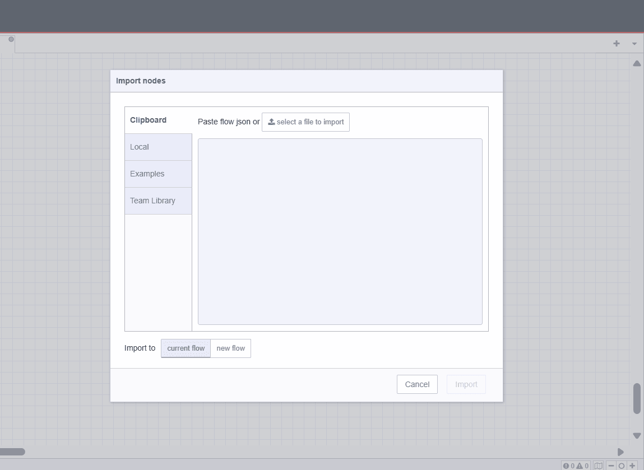644x470 pixels.
Task: Show the errors indicator in the status bar
Action: click(568, 466)
